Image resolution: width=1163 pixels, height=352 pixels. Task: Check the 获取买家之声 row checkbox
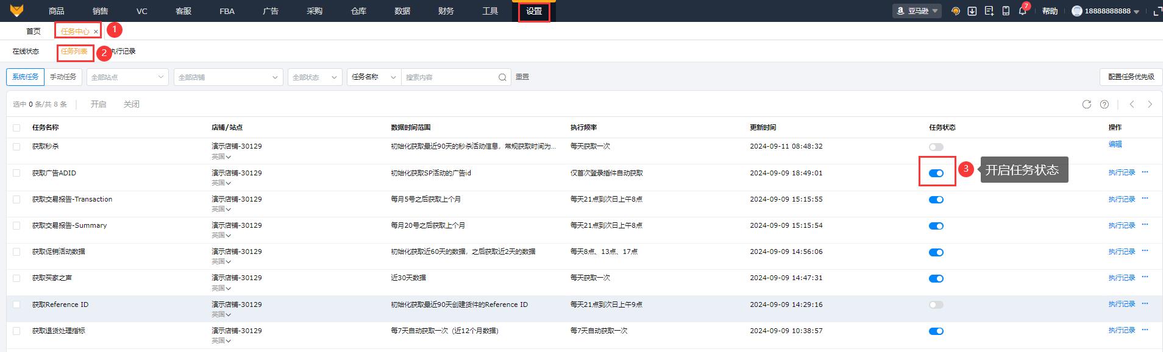tap(16, 278)
